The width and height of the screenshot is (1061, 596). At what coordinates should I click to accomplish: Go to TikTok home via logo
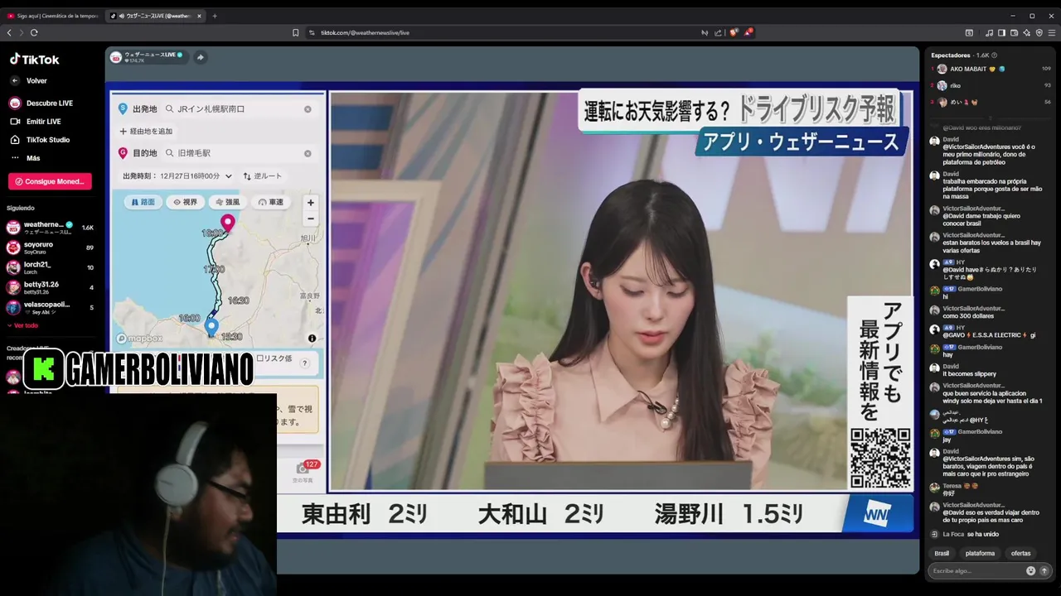pyautogui.click(x=35, y=60)
